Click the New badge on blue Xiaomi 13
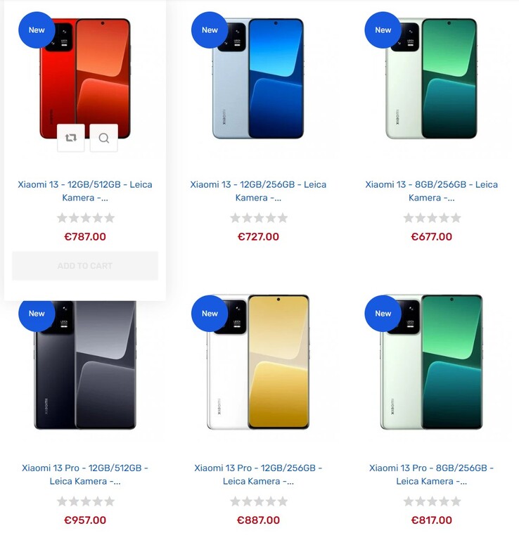The image size is (519, 557). tap(210, 30)
